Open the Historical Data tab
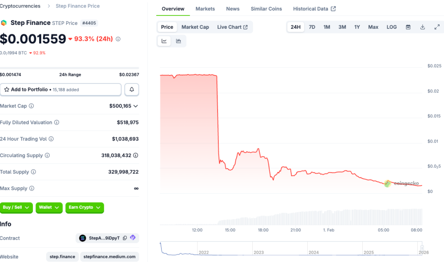444x262 pixels. pyautogui.click(x=310, y=8)
